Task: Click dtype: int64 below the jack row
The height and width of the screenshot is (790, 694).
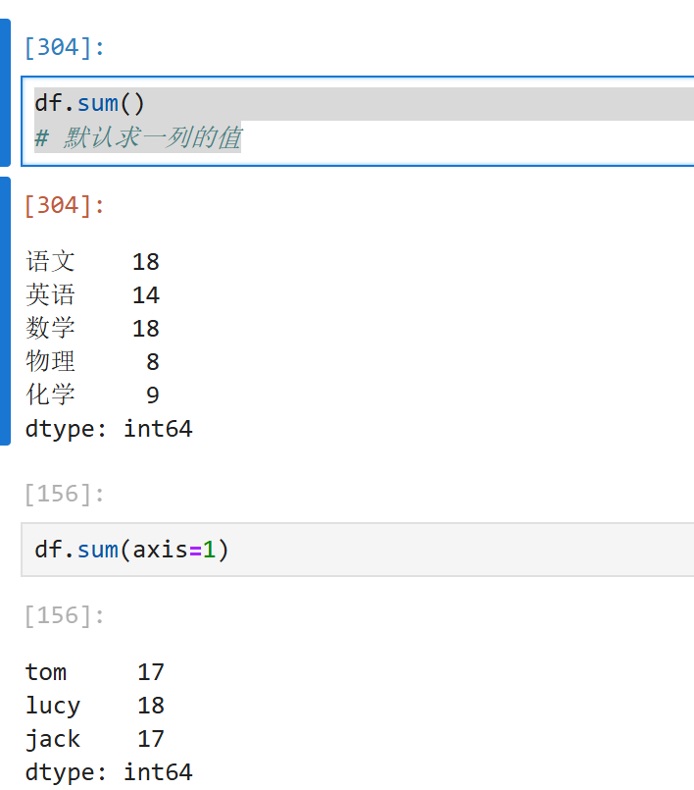Action: [x=109, y=772]
